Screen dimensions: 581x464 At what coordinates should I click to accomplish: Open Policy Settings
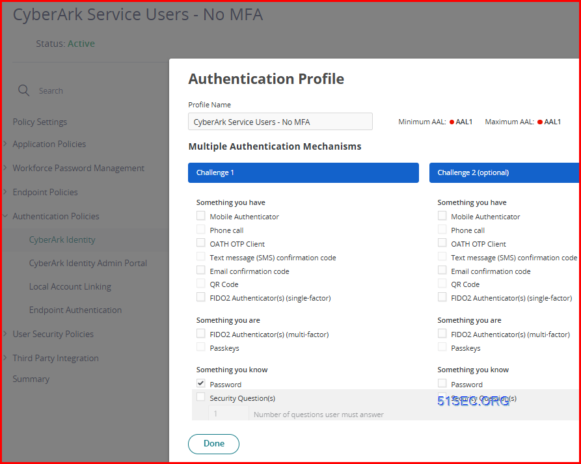[x=40, y=122]
